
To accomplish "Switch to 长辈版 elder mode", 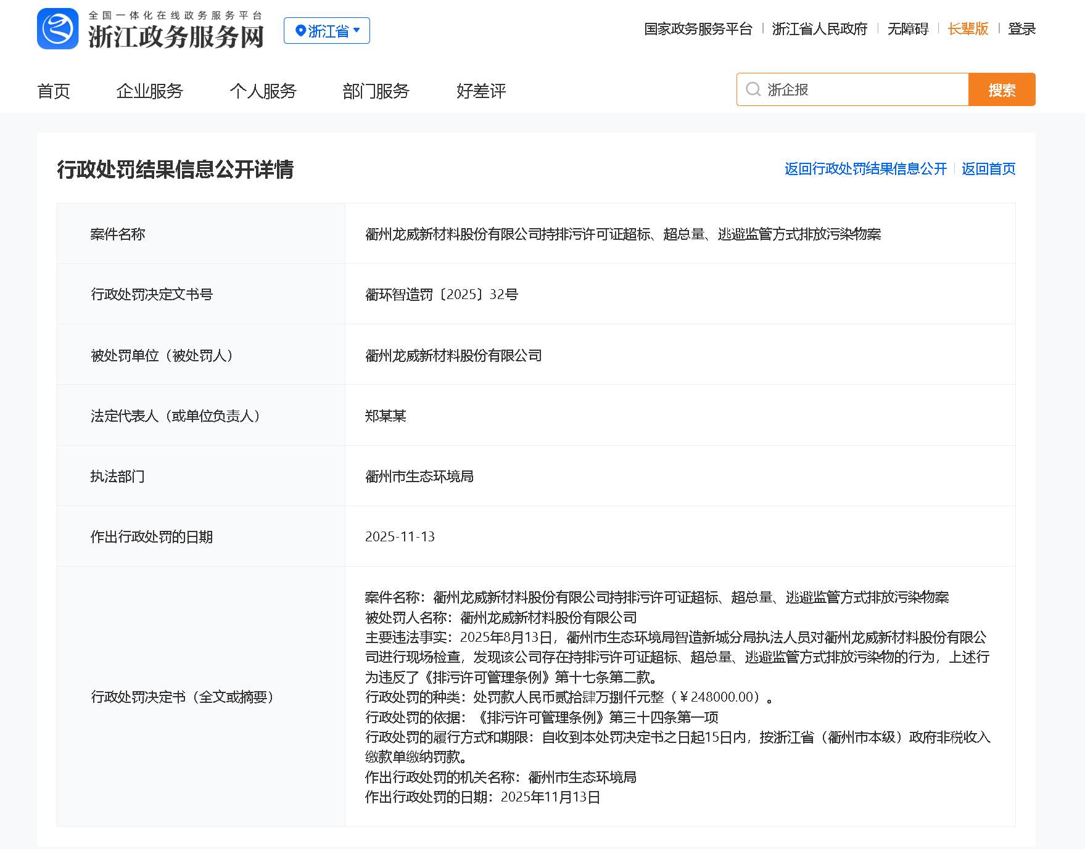I will [x=968, y=29].
